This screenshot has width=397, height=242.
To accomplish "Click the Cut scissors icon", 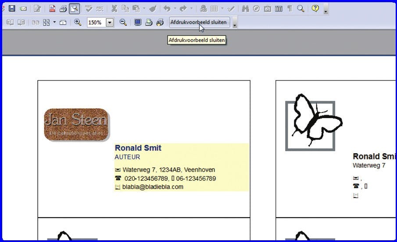I will pos(114,9).
